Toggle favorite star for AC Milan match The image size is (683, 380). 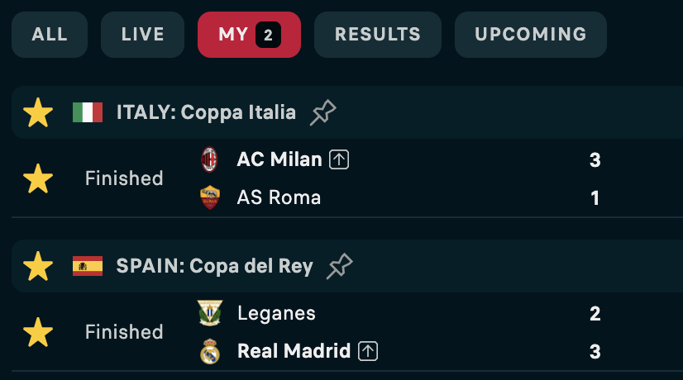(38, 178)
